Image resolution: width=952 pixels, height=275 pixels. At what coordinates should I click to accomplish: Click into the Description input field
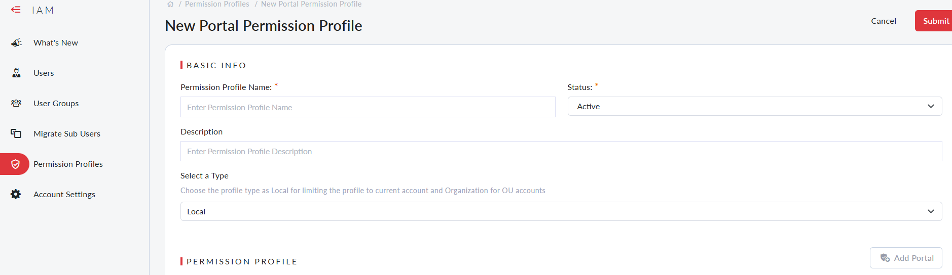pyautogui.click(x=561, y=151)
